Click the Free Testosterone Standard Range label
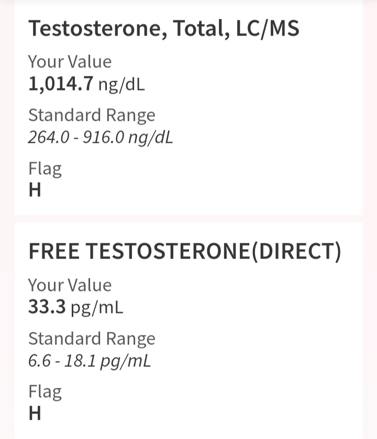Viewport: 377px width, 439px height. pyautogui.click(x=92, y=339)
